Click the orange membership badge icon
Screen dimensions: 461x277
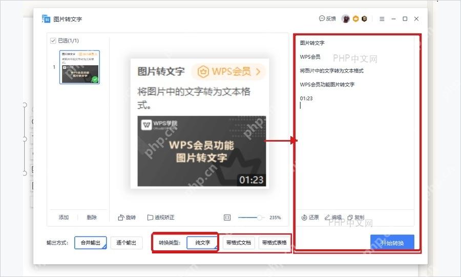click(x=356, y=19)
